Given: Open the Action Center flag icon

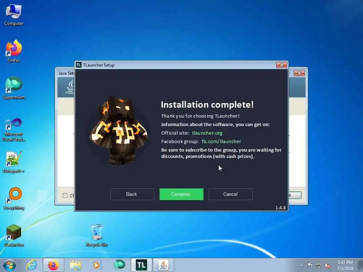Looking at the screenshot, I should pyautogui.click(x=310, y=265).
